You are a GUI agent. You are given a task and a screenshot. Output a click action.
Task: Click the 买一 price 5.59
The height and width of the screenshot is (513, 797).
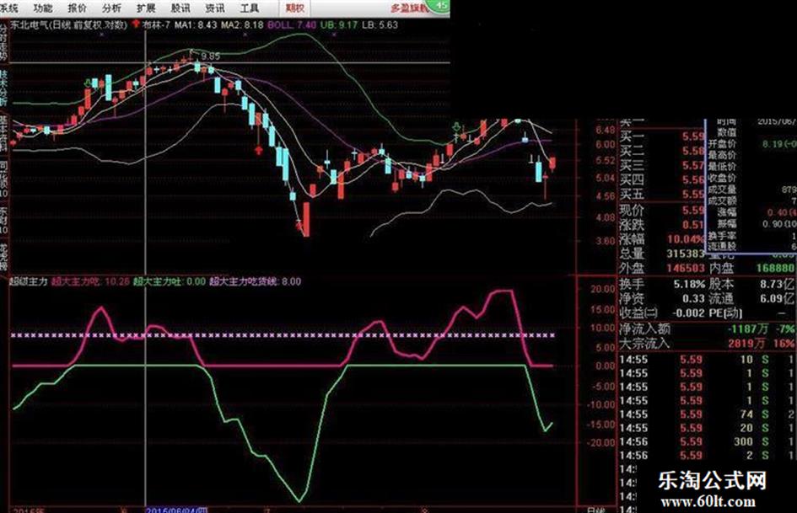tap(693, 136)
